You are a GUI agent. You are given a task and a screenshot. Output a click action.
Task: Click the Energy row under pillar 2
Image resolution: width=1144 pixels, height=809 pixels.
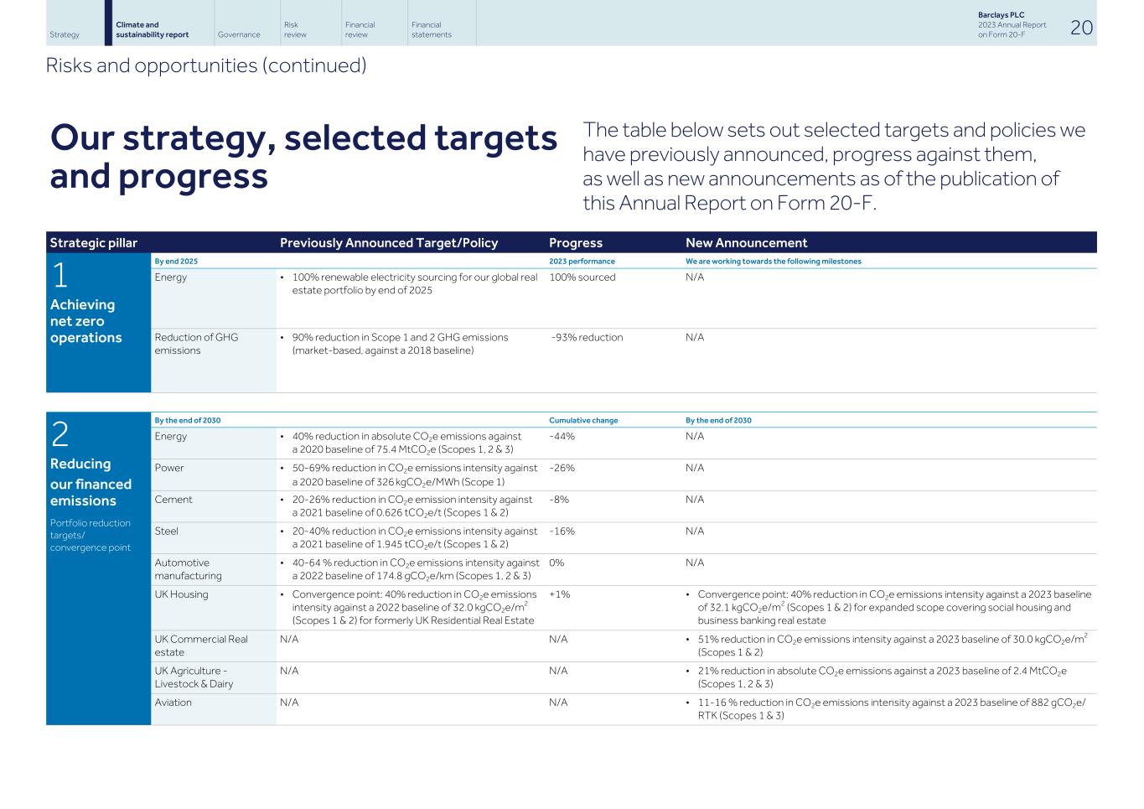(x=172, y=436)
